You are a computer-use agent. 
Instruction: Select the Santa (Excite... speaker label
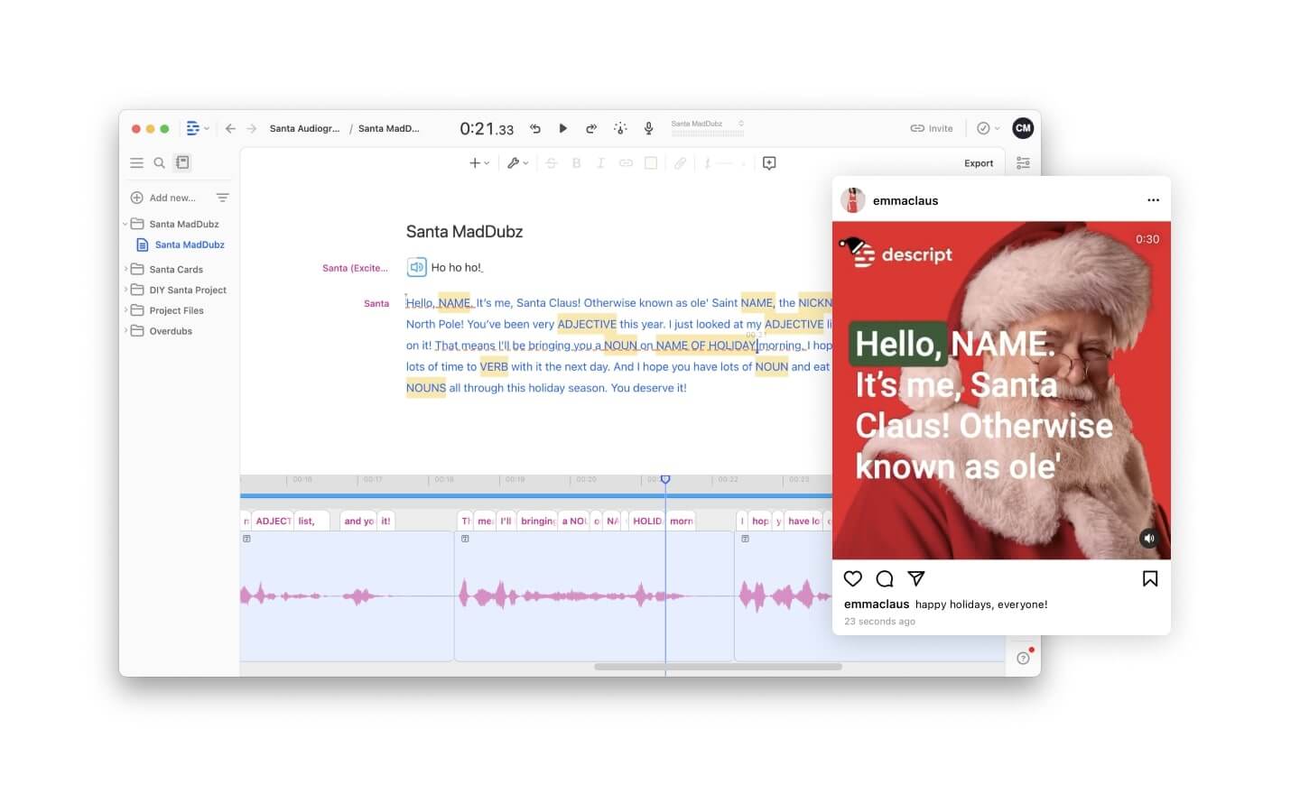tap(355, 268)
